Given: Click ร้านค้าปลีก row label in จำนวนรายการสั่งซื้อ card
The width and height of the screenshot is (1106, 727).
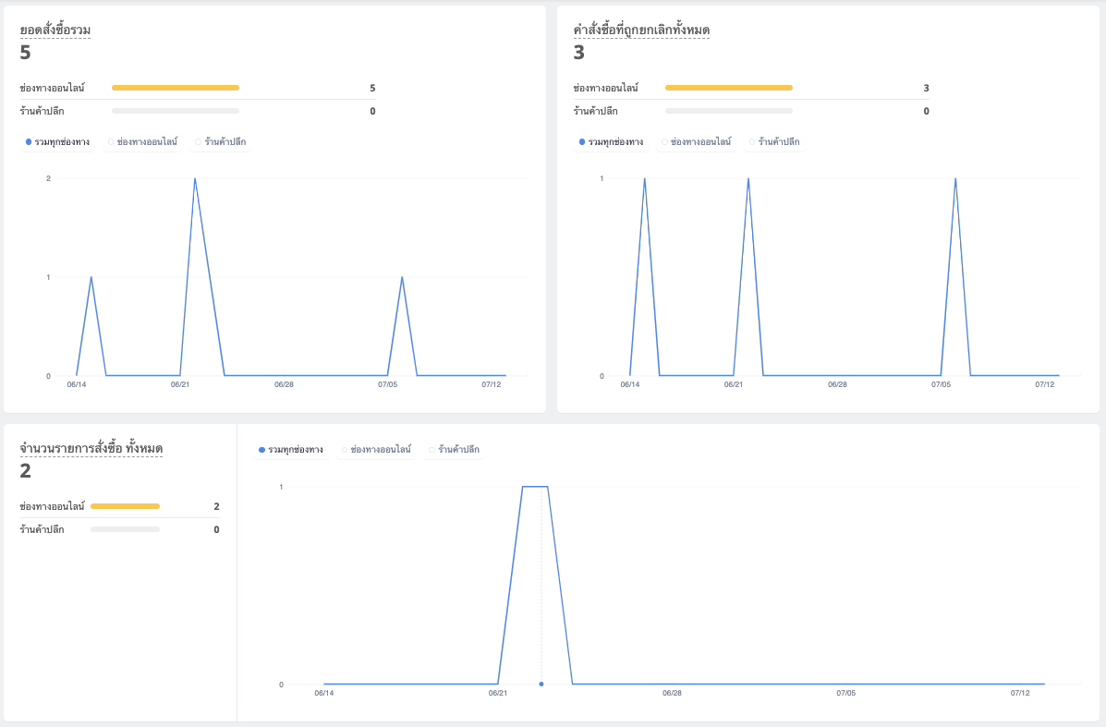Looking at the screenshot, I should [43, 529].
